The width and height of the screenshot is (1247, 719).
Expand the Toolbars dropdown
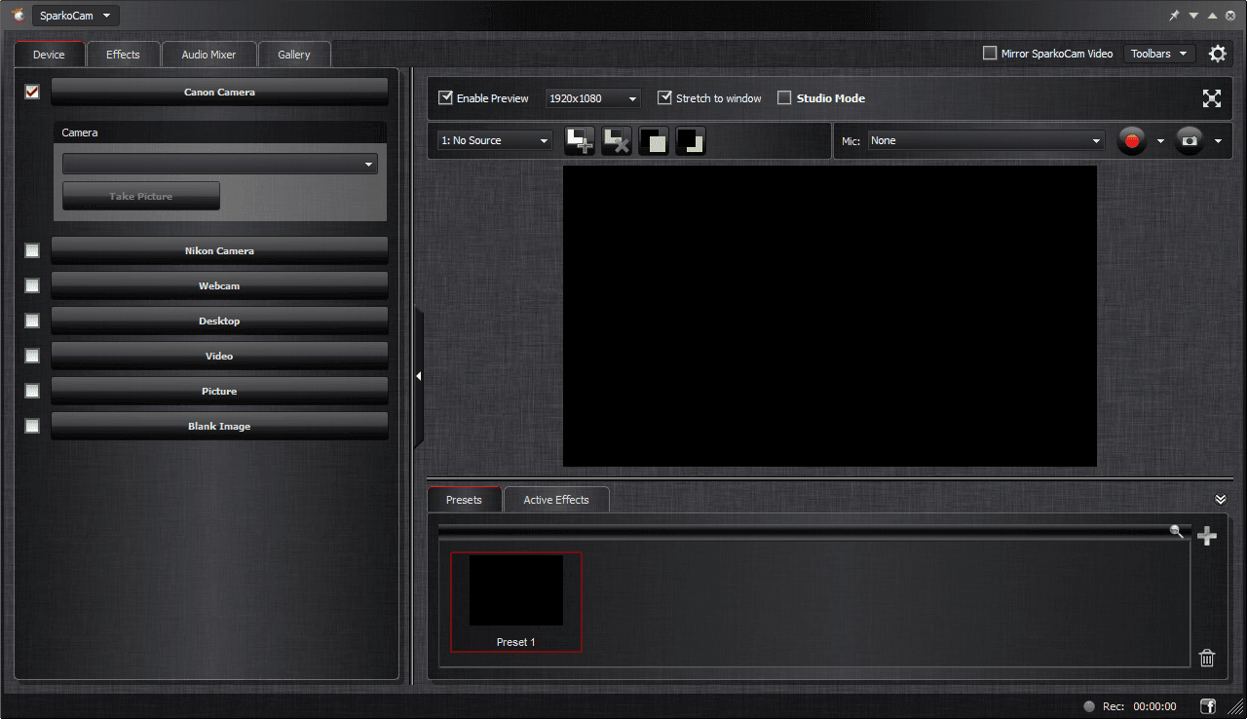click(1159, 54)
